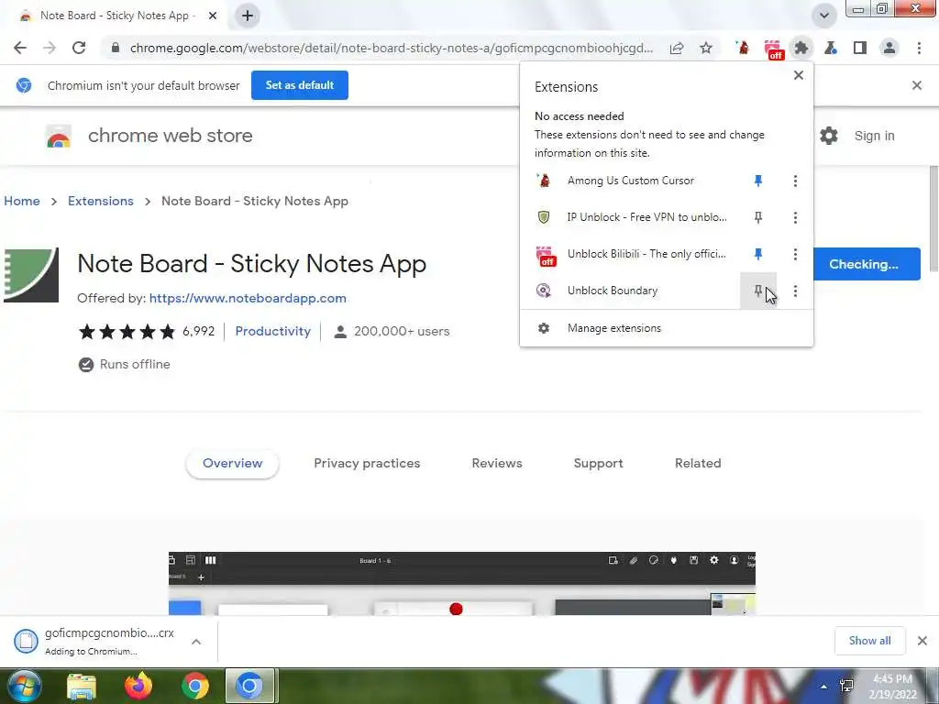Set Chromium as default browser
Image resolution: width=939 pixels, height=704 pixels.
300,85
